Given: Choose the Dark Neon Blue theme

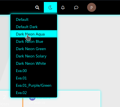Looking at the screenshot, I should coord(34,41).
